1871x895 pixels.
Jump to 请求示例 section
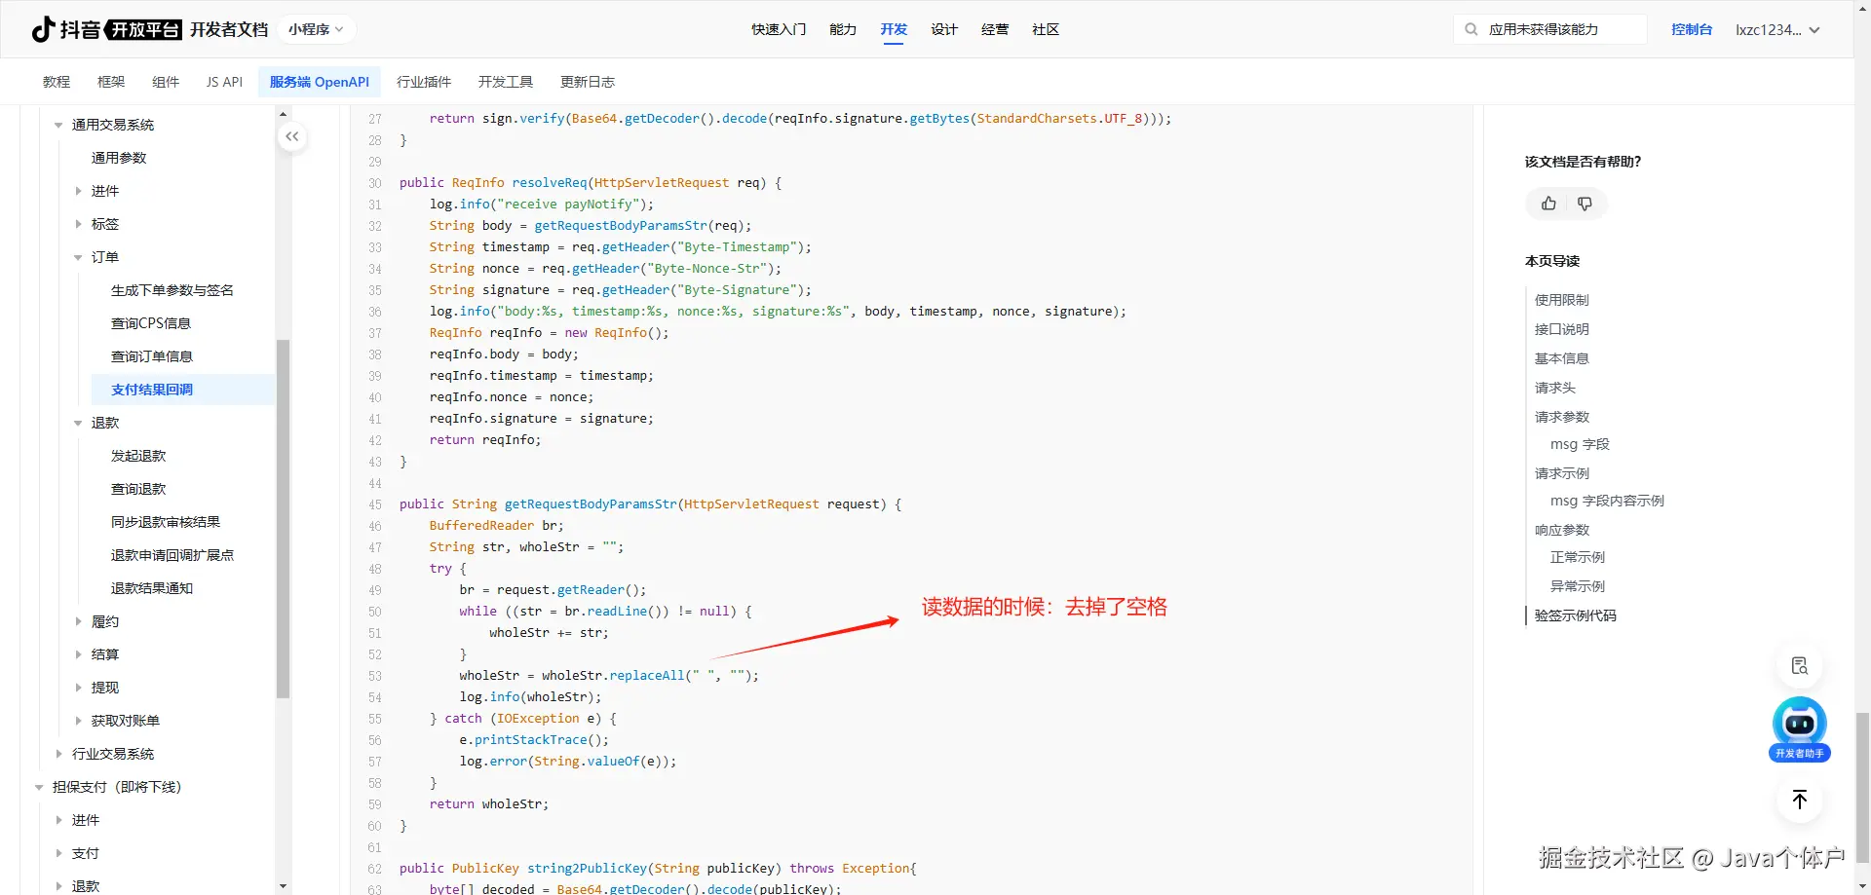[x=1562, y=473]
